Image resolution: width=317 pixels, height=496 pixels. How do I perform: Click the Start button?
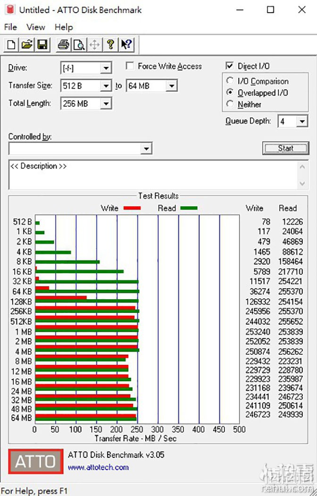(285, 148)
